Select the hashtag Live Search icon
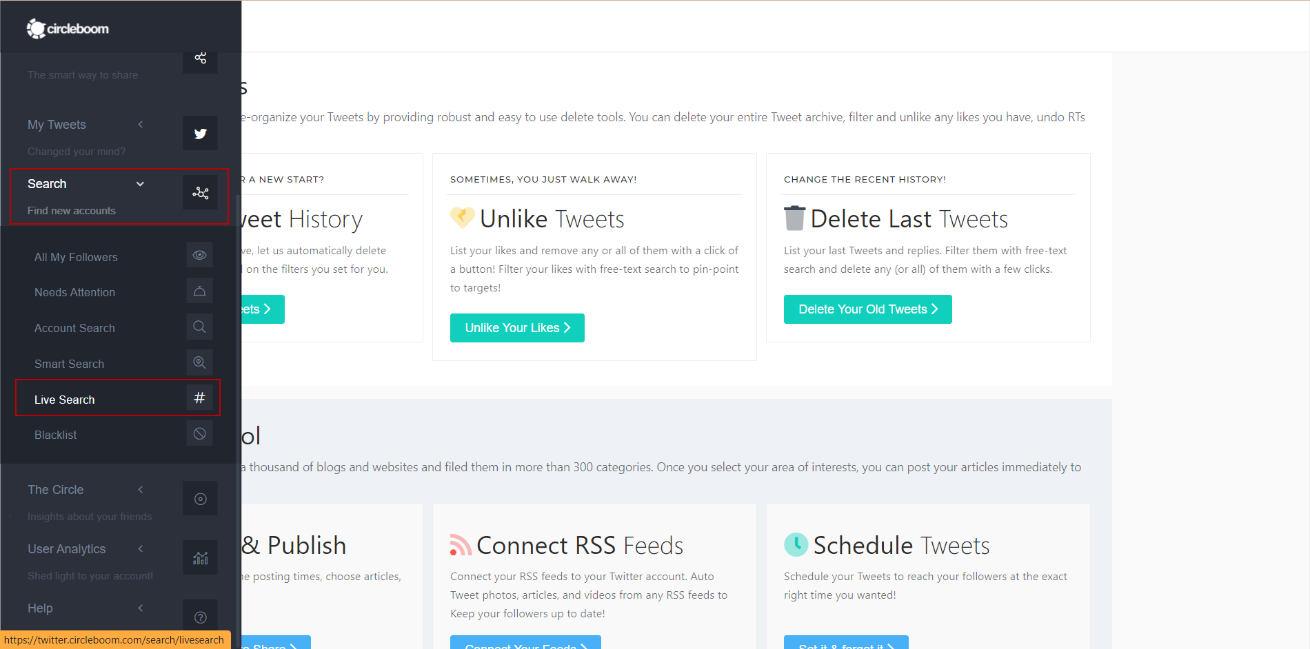 (199, 398)
